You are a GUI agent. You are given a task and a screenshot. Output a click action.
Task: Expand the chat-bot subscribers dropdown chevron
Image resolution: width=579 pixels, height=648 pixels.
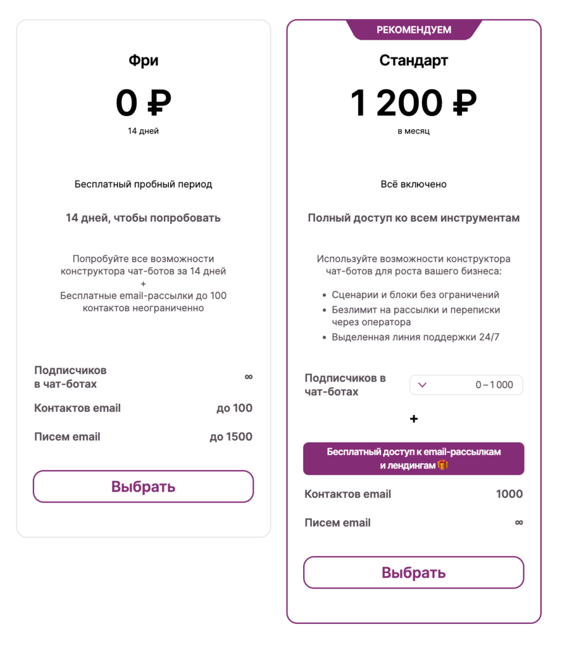click(423, 385)
